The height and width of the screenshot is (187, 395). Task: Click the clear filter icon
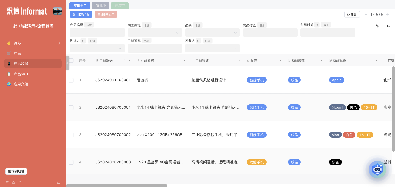pos(377,26)
